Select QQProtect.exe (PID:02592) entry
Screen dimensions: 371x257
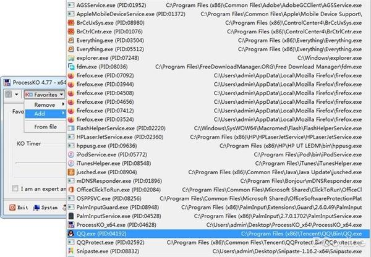(x=218, y=243)
